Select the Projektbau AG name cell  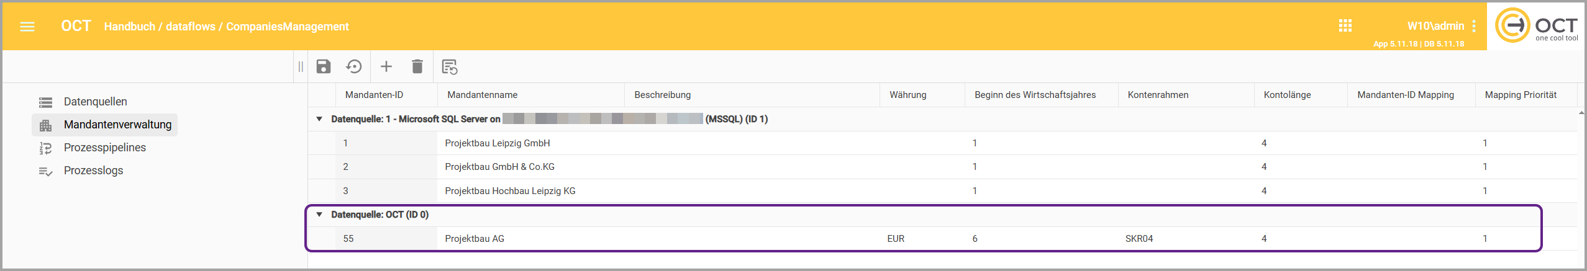(475, 239)
